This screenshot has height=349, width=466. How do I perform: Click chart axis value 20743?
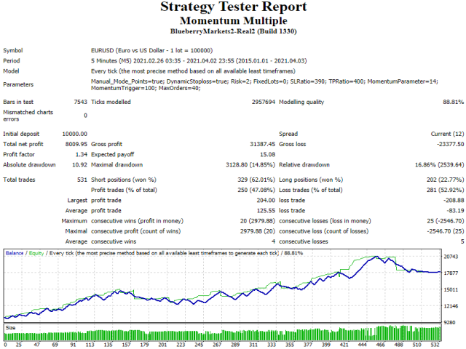pyautogui.click(x=451, y=257)
